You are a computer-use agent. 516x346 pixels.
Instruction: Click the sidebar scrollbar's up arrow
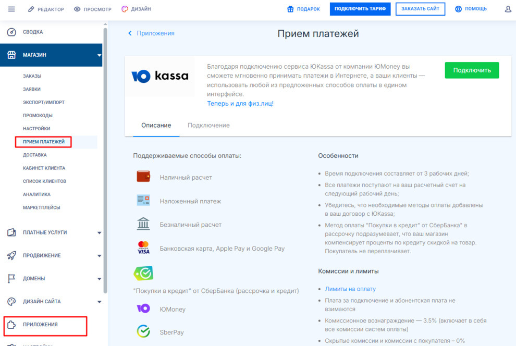(105, 24)
